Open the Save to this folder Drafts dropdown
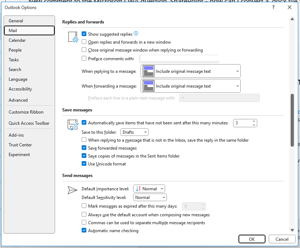The height and width of the screenshot is (248, 300). [x=134, y=132]
